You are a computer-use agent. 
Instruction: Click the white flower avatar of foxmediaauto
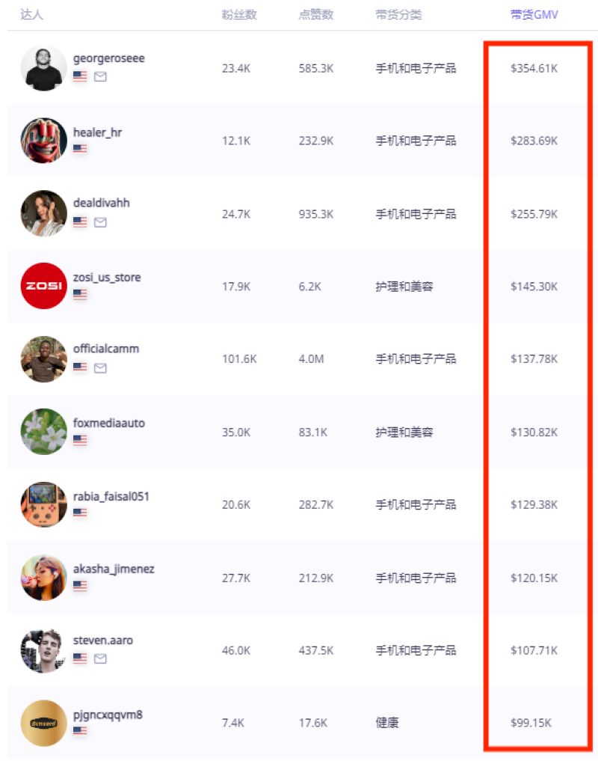44,432
